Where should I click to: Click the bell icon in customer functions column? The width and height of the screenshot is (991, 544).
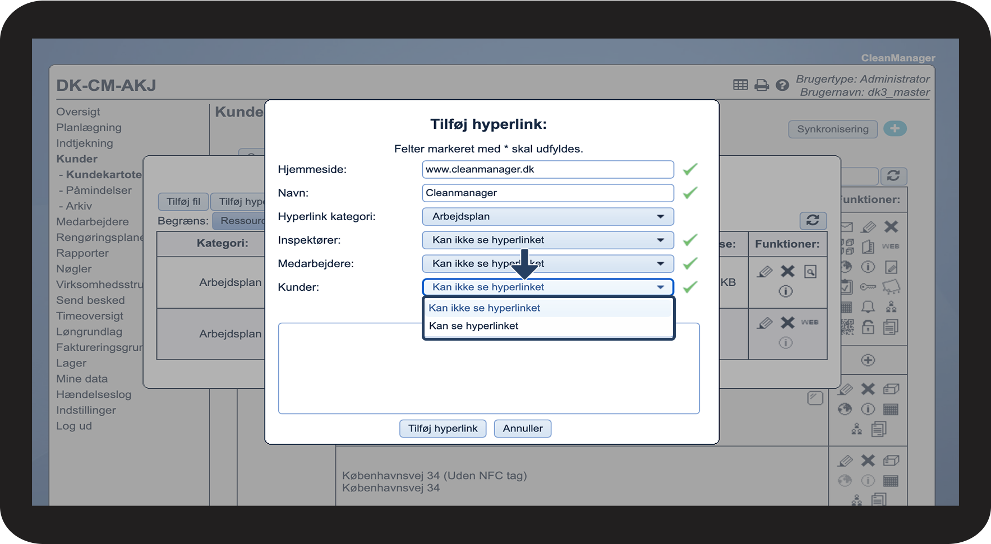(868, 306)
